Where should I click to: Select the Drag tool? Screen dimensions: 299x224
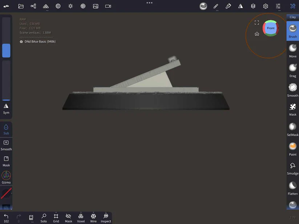[293, 71]
